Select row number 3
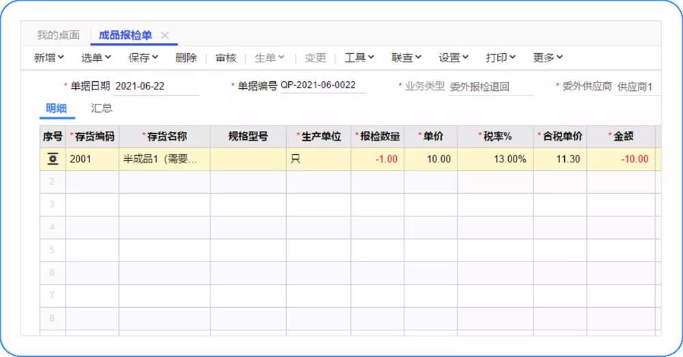 tap(53, 204)
